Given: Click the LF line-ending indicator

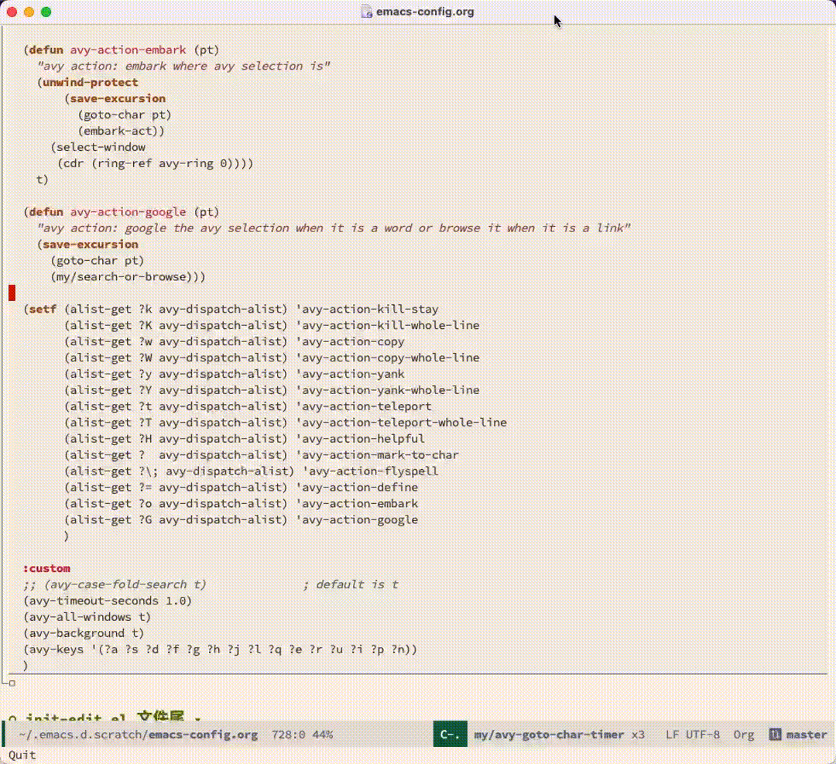Looking at the screenshot, I should (672, 735).
